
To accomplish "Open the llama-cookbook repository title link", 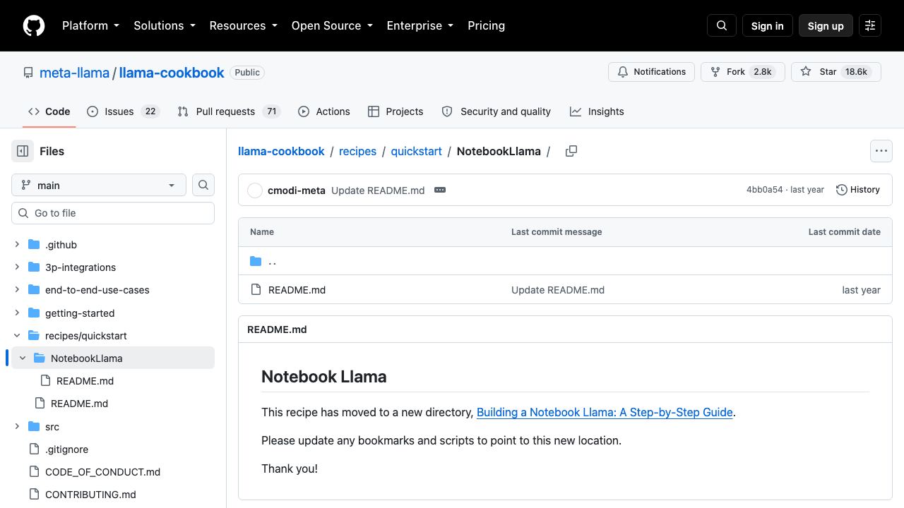I will pos(172,73).
